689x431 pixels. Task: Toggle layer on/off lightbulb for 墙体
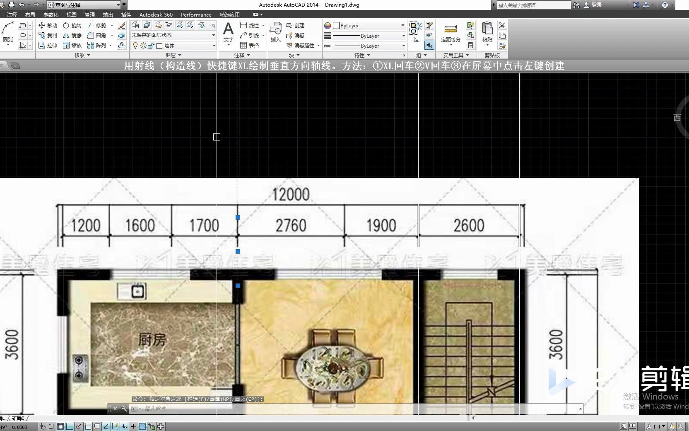(135, 46)
